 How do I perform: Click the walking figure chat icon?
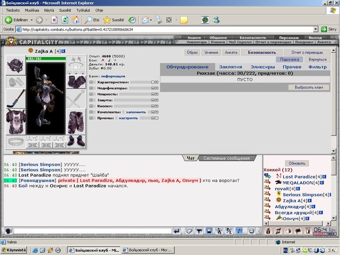[219, 231]
